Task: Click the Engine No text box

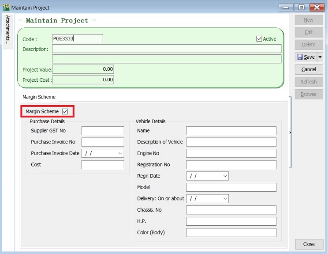Action: (231, 153)
